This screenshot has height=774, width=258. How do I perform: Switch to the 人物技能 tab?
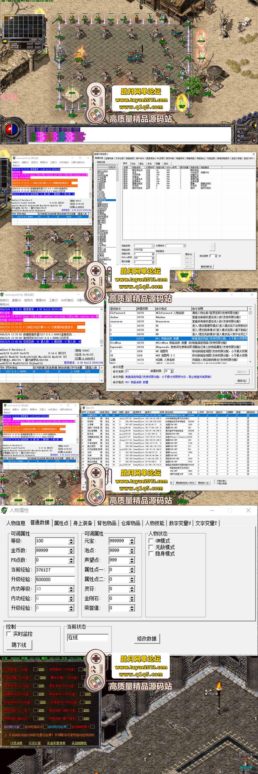(x=155, y=523)
